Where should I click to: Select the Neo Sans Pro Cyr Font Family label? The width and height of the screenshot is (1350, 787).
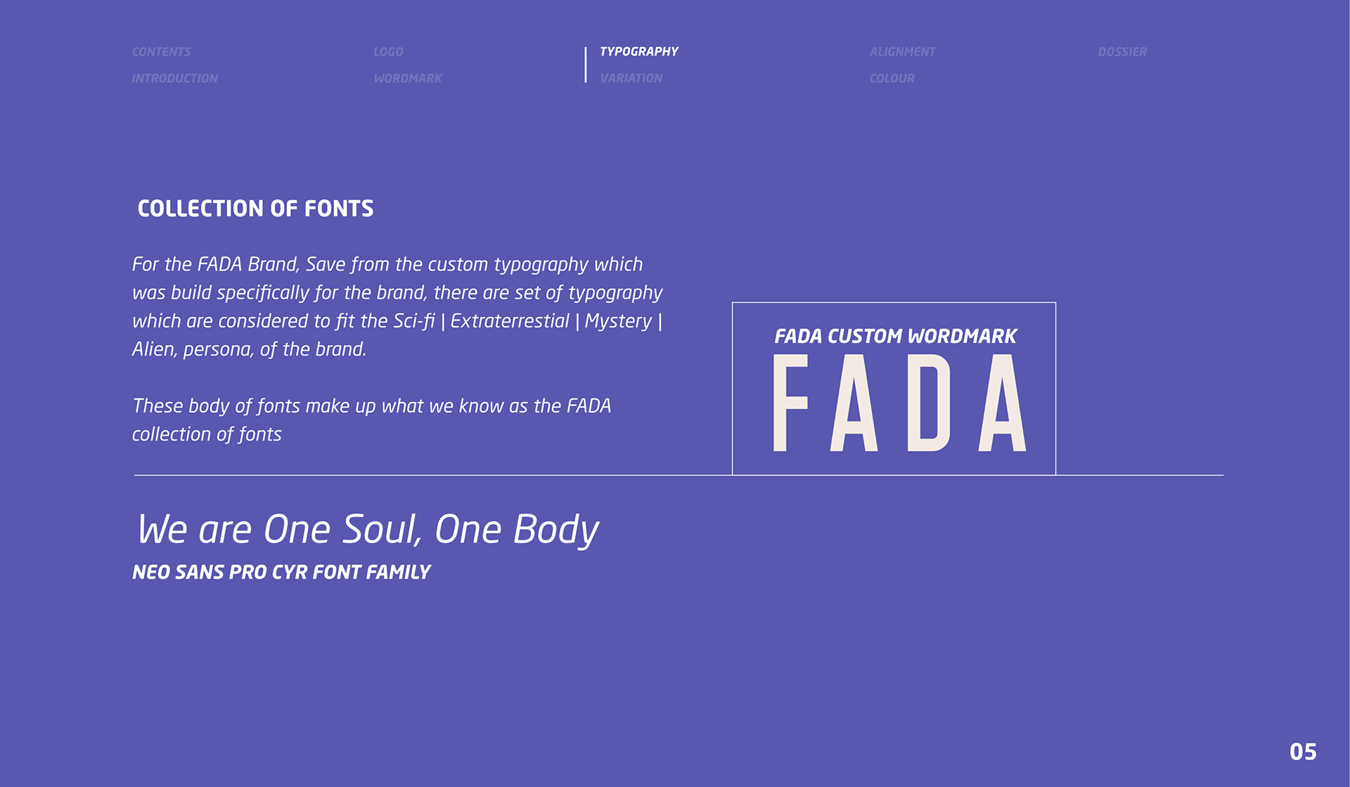coord(281,572)
